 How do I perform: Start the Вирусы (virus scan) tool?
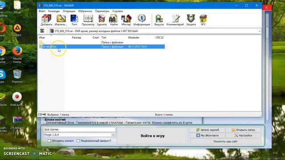click(x=159, y=20)
